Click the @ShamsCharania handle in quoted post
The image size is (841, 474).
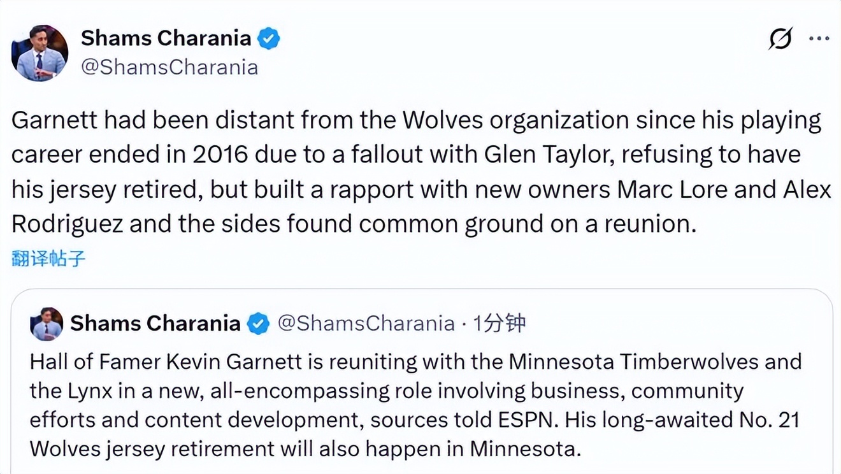366,324
